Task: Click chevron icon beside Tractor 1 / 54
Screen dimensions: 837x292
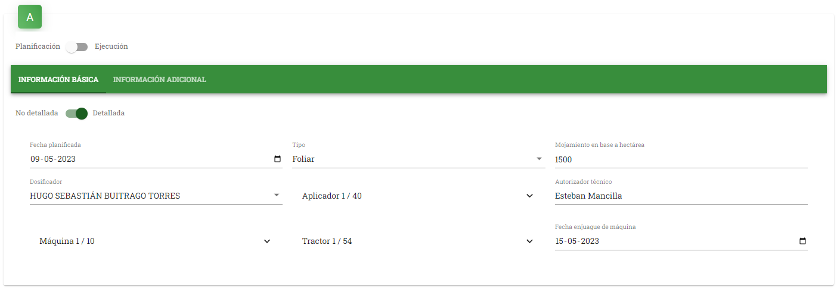Action: [x=529, y=241]
